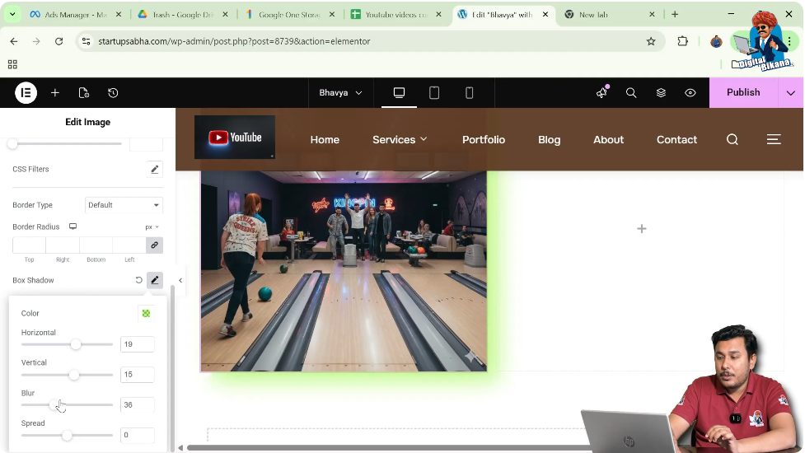
Task: Open the Finder search icon in top bar
Action: pyautogui.click(x=631, y=93)
